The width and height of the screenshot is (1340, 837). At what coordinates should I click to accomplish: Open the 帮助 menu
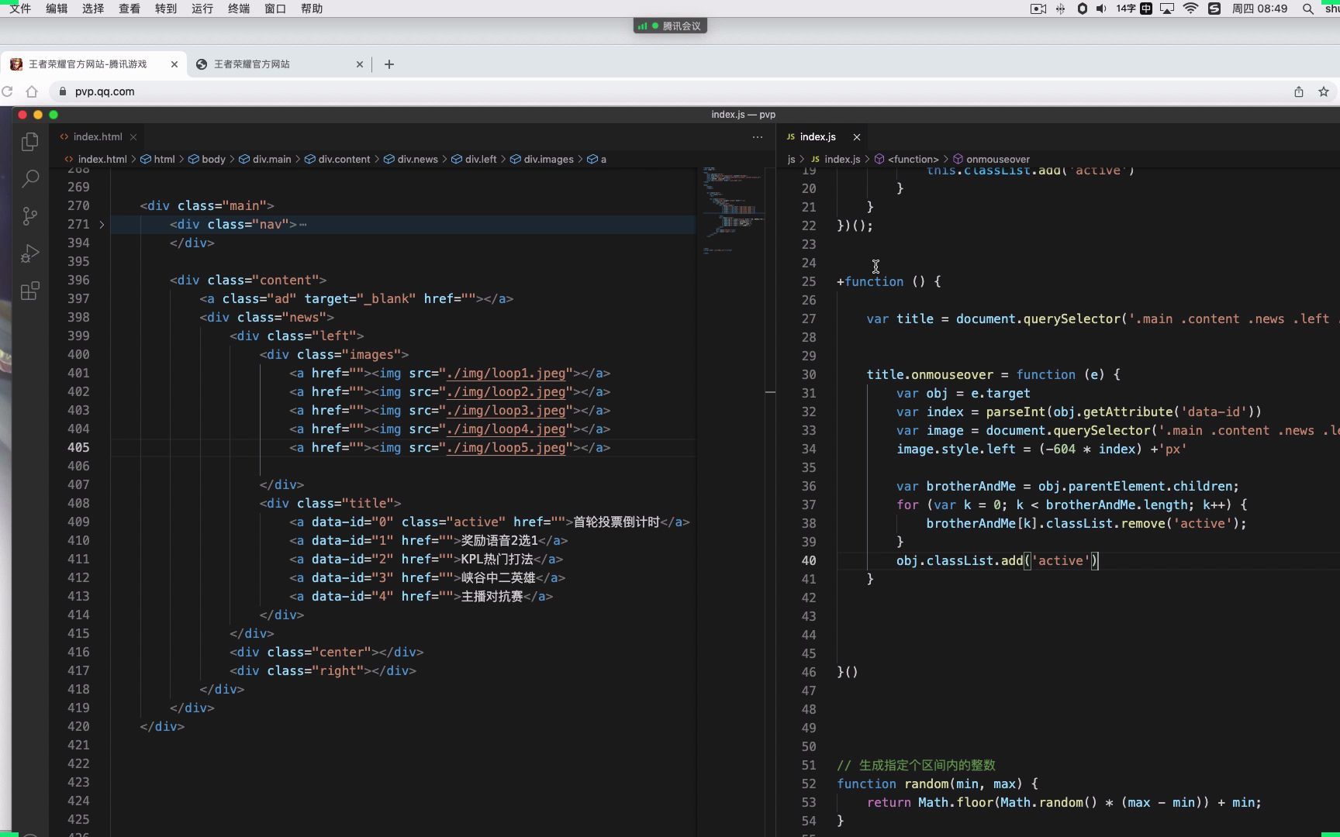point(312,9)
